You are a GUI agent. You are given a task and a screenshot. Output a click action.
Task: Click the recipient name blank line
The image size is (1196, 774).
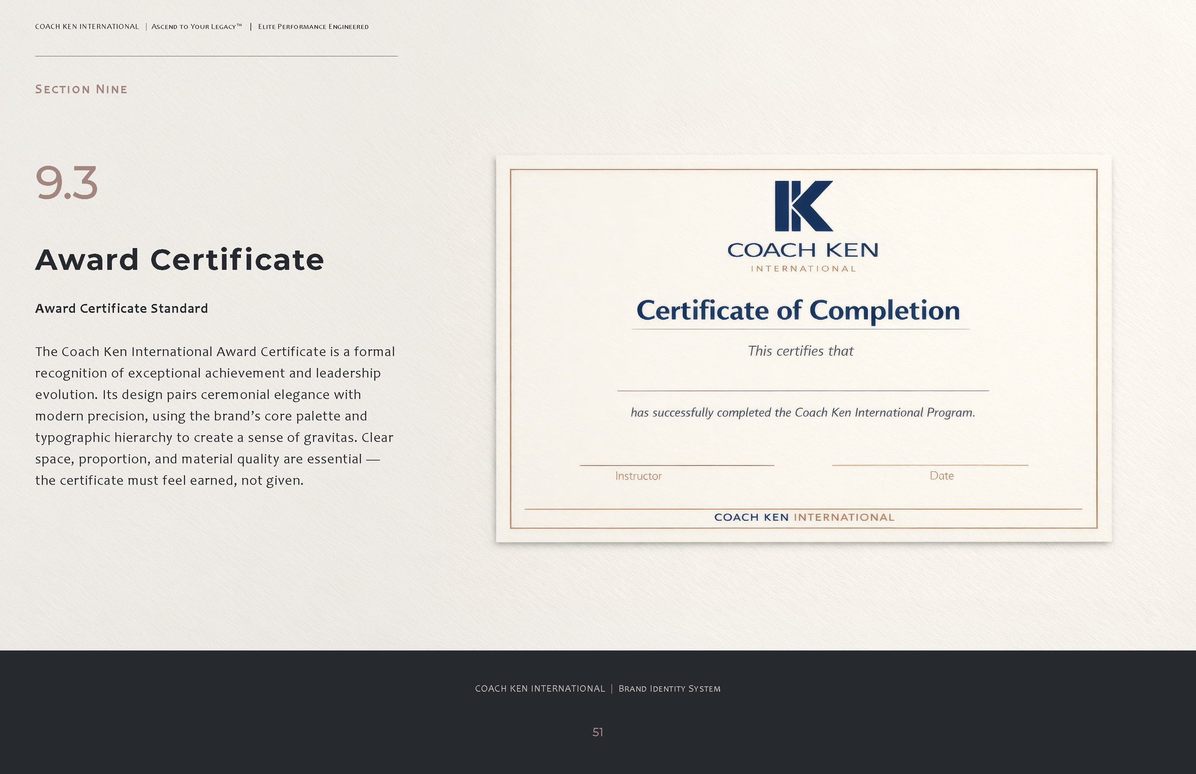(803, 390)
